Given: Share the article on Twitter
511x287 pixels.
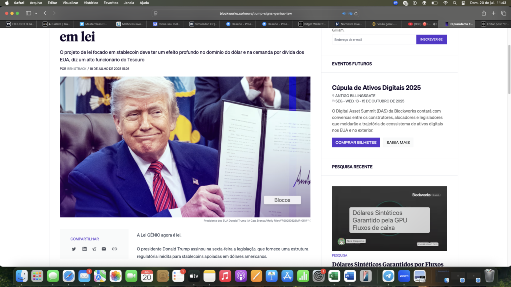Looking at the screenshot, I should coord(74,249).
